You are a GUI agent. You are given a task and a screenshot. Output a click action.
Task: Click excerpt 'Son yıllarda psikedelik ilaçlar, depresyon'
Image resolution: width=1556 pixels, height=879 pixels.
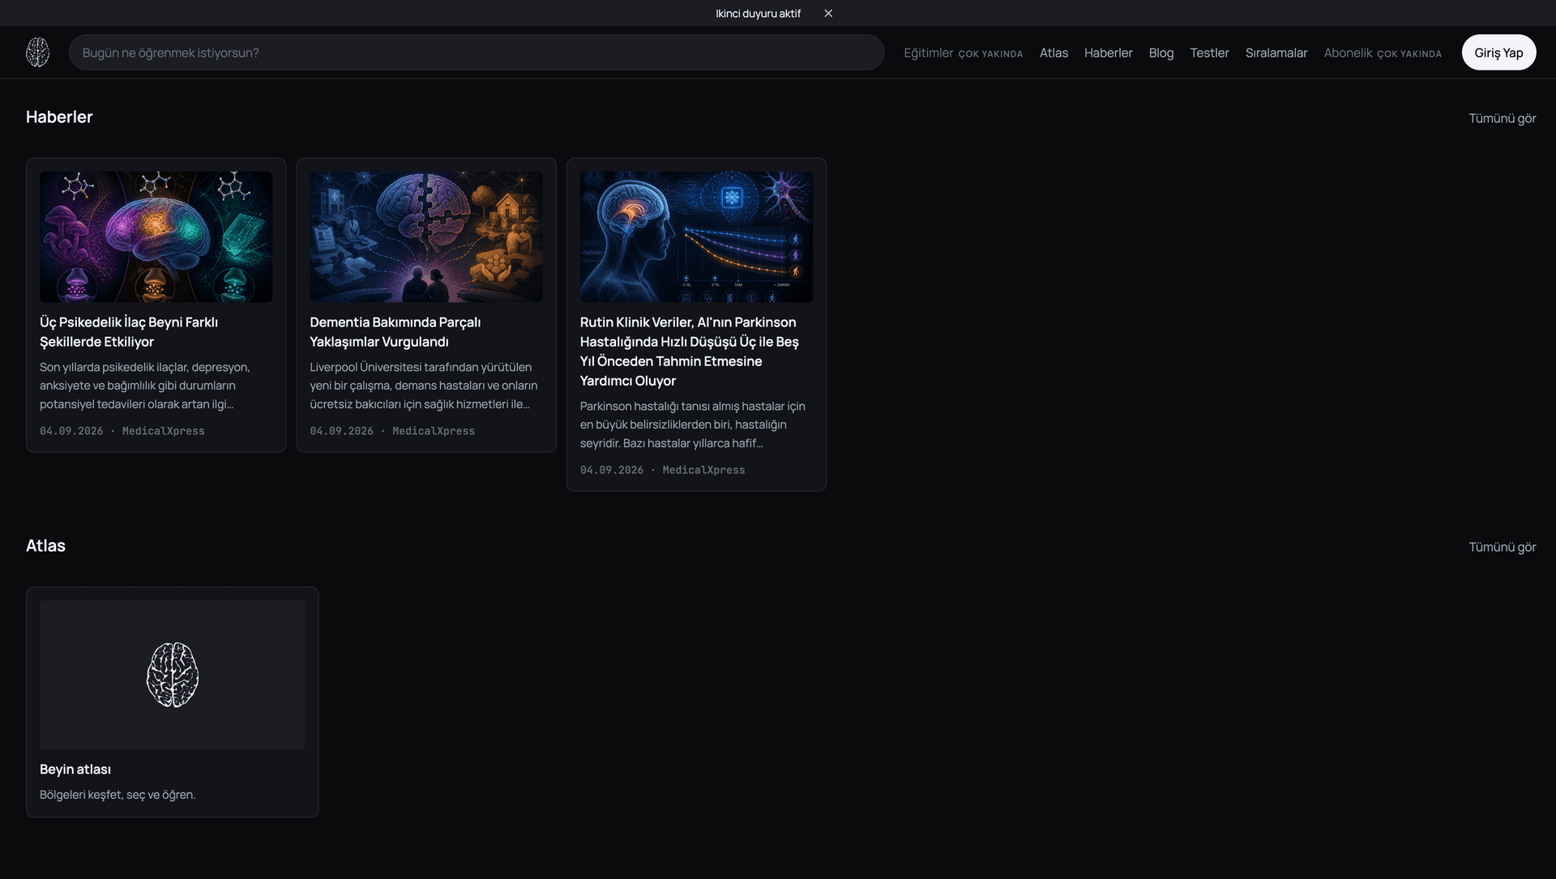click(145, 386)
